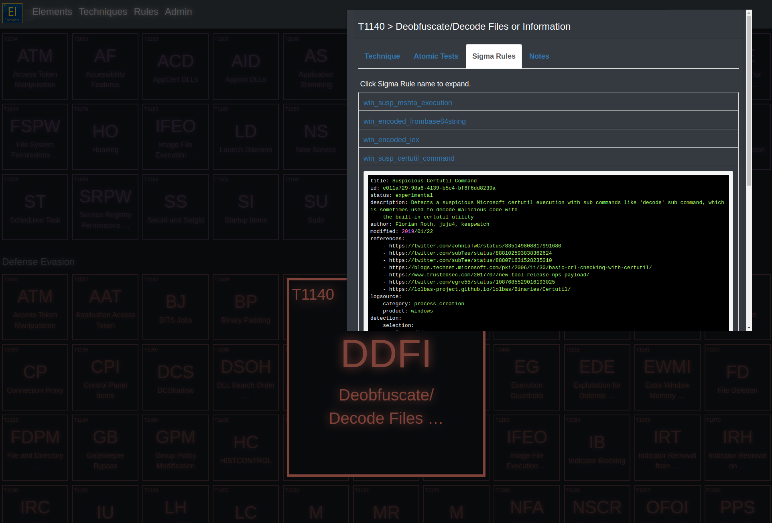Open the T1183 Image File Execution tile beside Indicator Blocking
Viewport: 772px width, 523px height.
click(x=526, y=448)
